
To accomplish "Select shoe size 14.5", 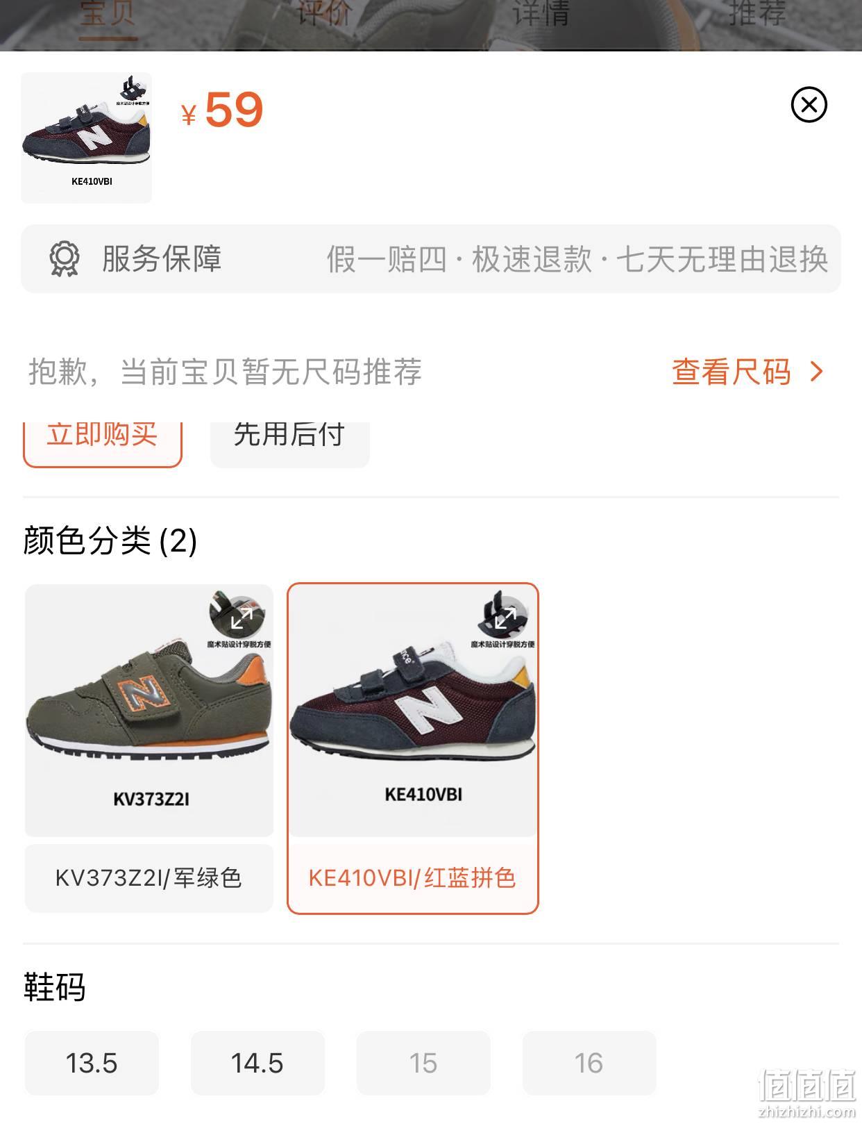I will click(x=257, y=1063).
